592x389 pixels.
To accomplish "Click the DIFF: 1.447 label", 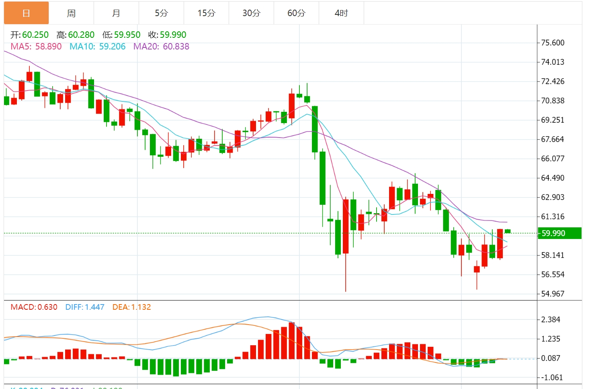I will 85,307.
